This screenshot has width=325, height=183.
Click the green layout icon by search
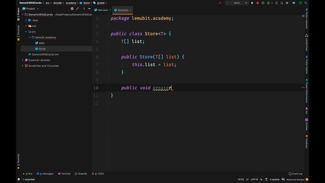click(x=300, y=3)
